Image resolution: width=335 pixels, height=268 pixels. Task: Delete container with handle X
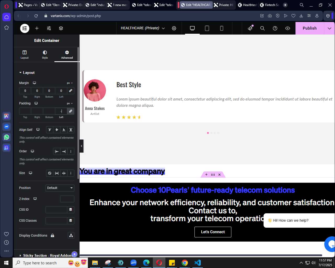pos(220,175)
